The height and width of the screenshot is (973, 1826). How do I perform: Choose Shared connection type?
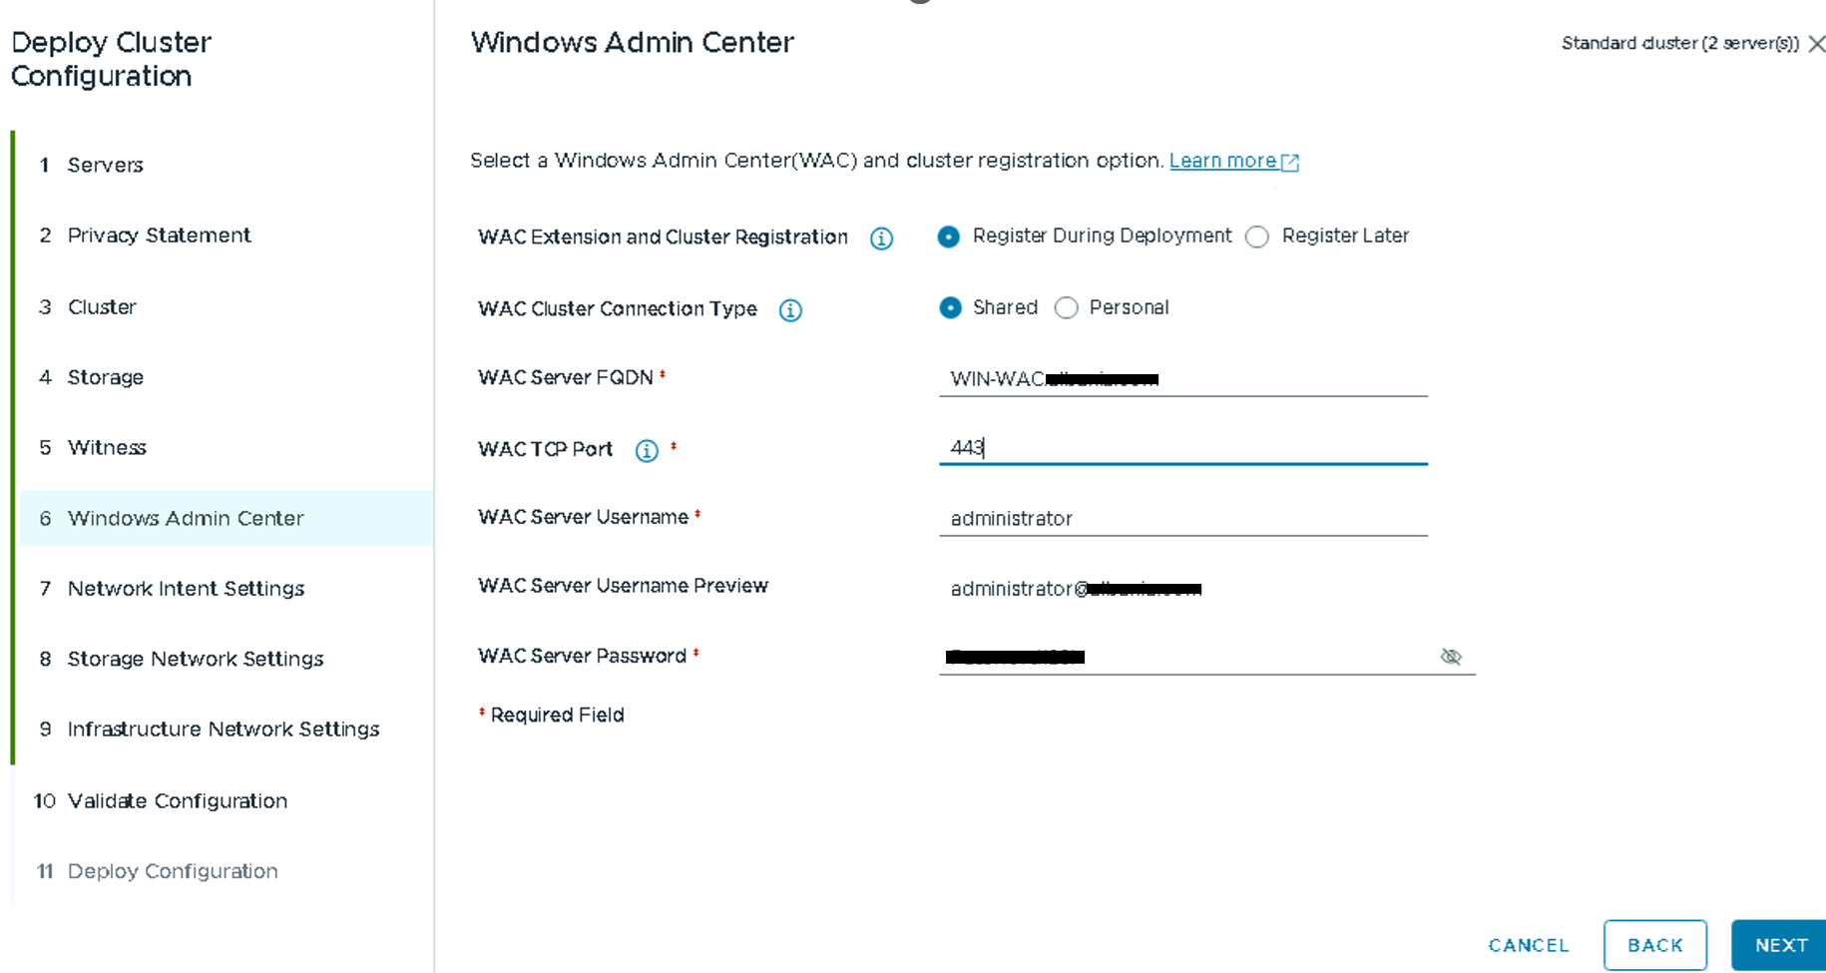tap(951, 308)
